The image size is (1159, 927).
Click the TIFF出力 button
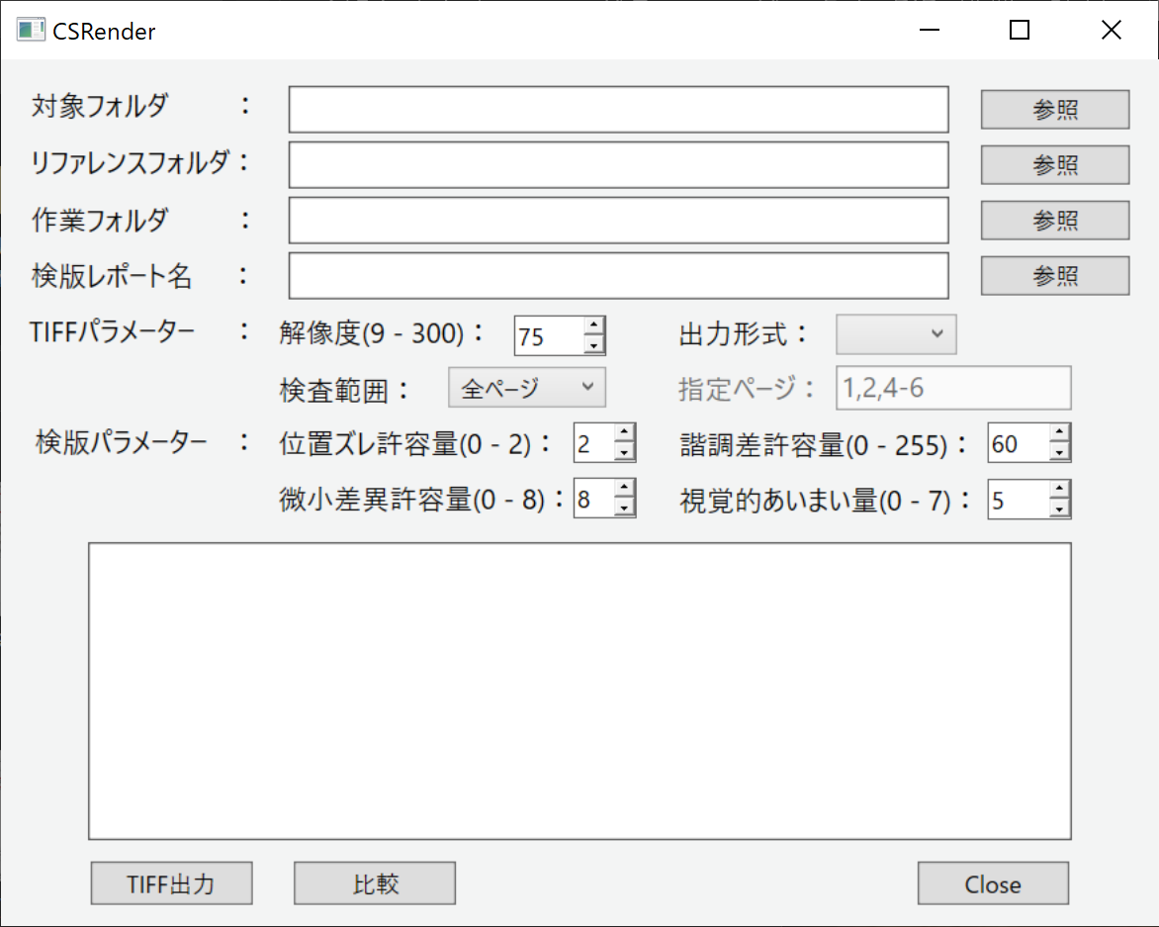[170, 883]
